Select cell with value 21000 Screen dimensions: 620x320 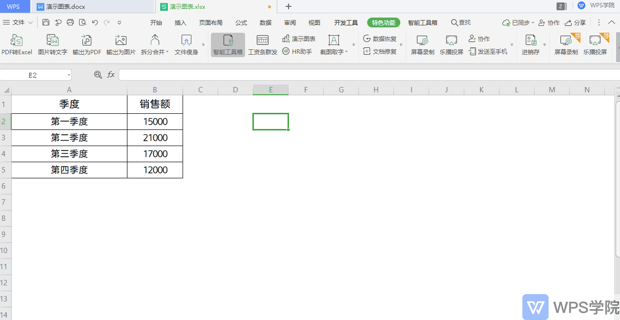click(x=155, y=138)
